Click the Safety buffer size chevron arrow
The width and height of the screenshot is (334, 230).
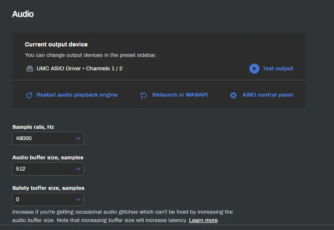[78, 199]
